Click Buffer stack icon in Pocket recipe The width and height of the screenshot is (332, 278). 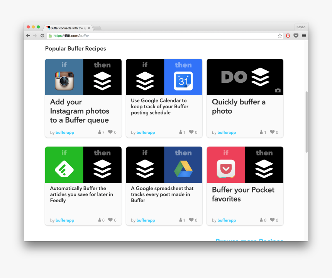pos(264,169)
